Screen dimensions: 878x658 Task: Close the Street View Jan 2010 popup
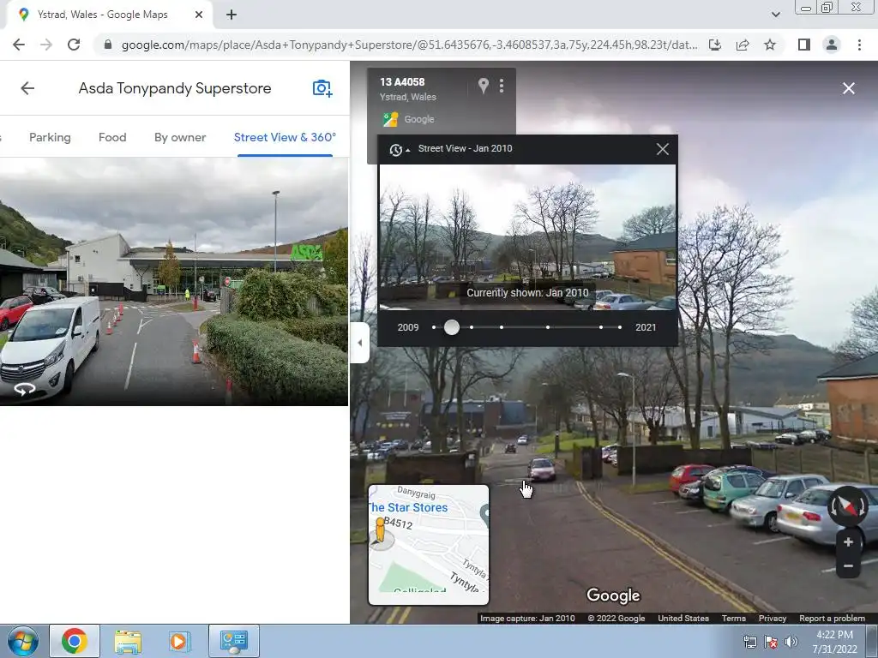pyautogui.click(x=663, y=149)
